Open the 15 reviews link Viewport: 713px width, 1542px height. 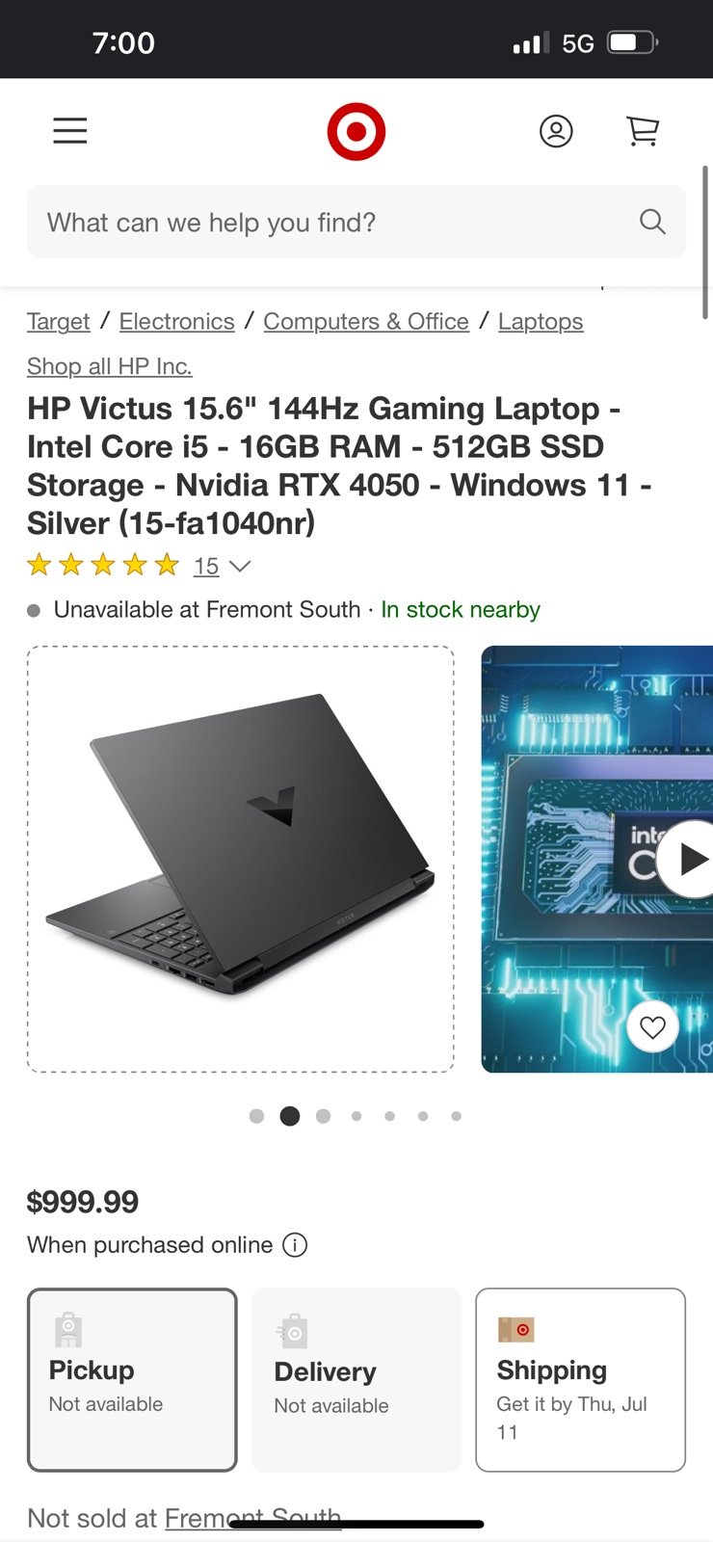coord(206,566)
